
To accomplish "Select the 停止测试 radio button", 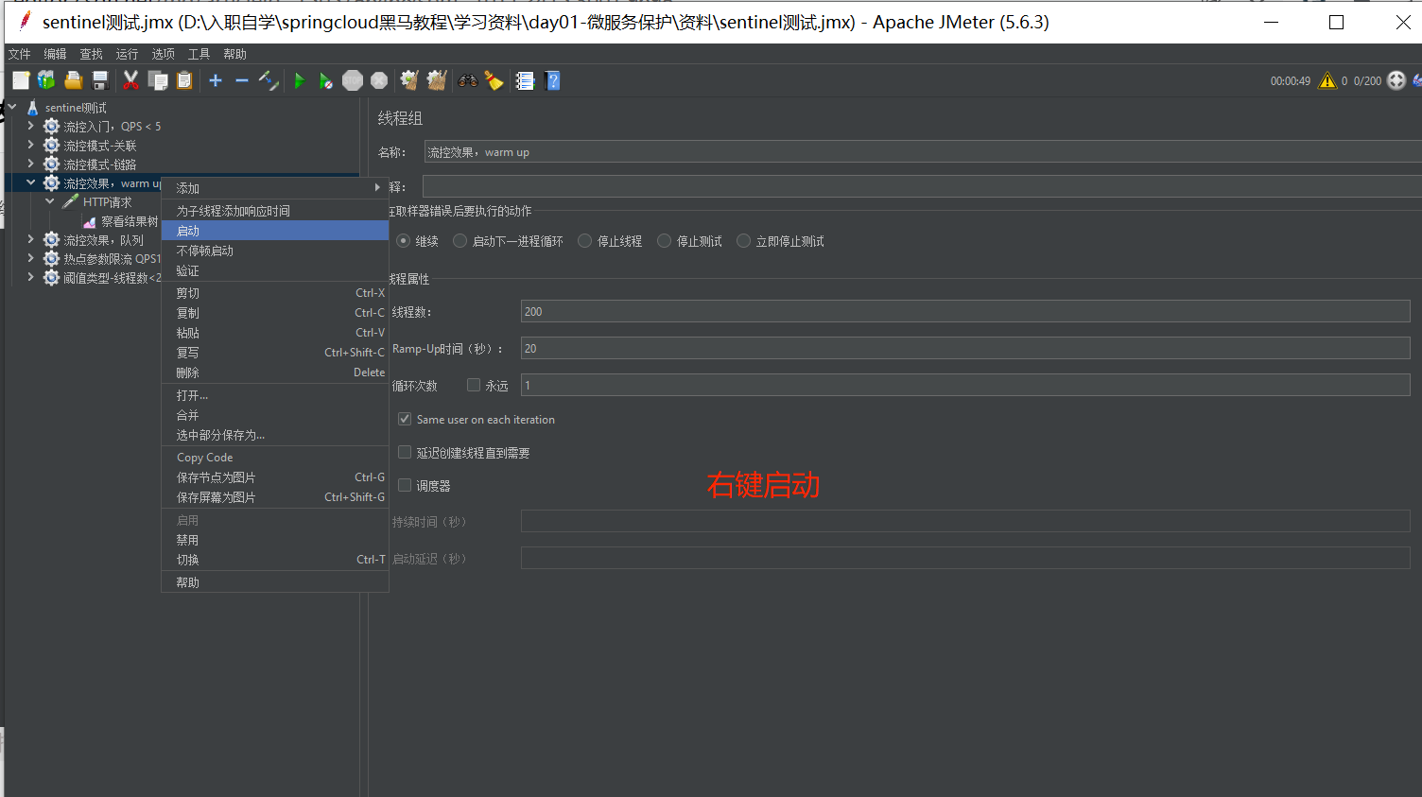I will click(x=665, y=241).
